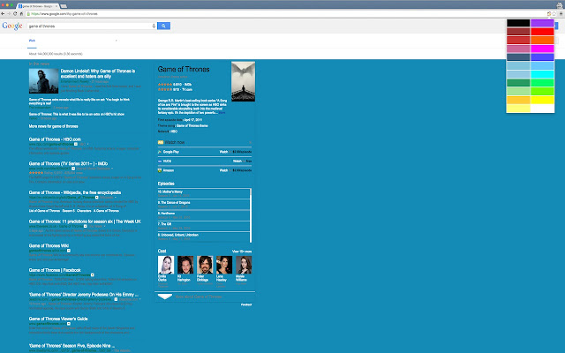Expand the More about Game of Thrones arrow
The width and height of the screenshot is (565, 353).
click(165, 297)
